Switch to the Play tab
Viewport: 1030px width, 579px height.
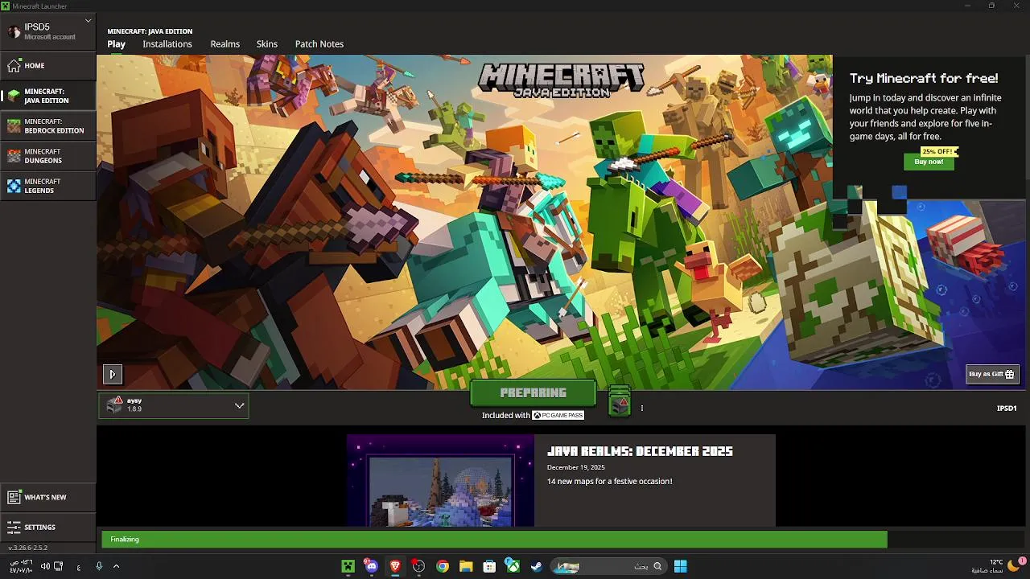point(117,44)
